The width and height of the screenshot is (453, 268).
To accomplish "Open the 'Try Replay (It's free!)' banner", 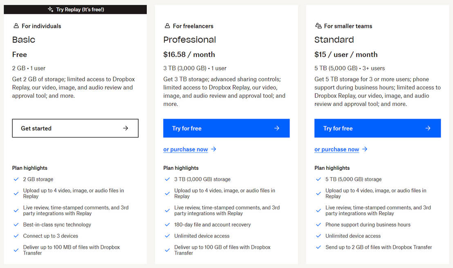I will (75, 9).
